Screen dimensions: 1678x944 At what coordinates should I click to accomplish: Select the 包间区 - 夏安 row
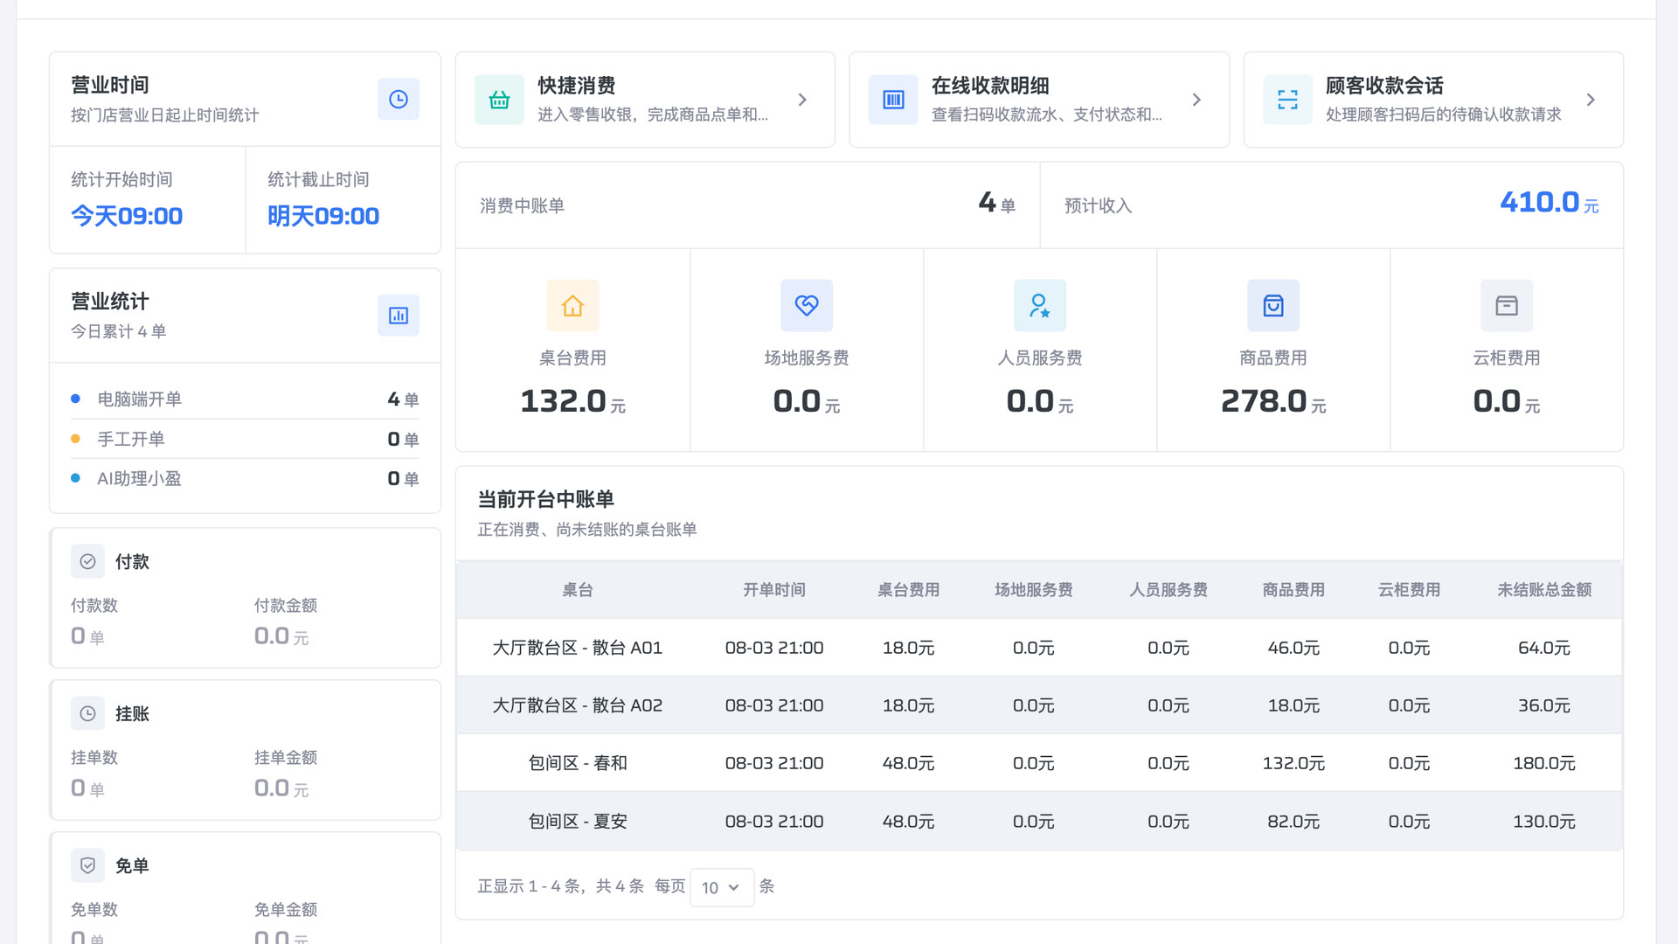click(x=1039, y=822)
